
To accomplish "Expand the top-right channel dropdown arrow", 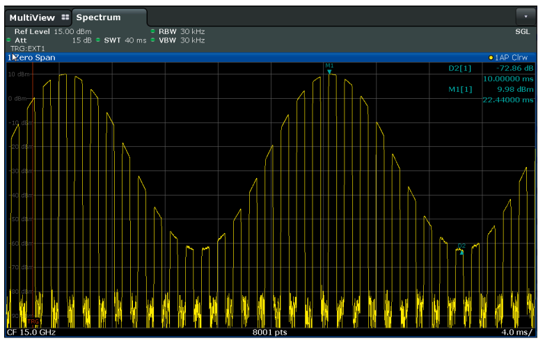I will click(526, 16).
